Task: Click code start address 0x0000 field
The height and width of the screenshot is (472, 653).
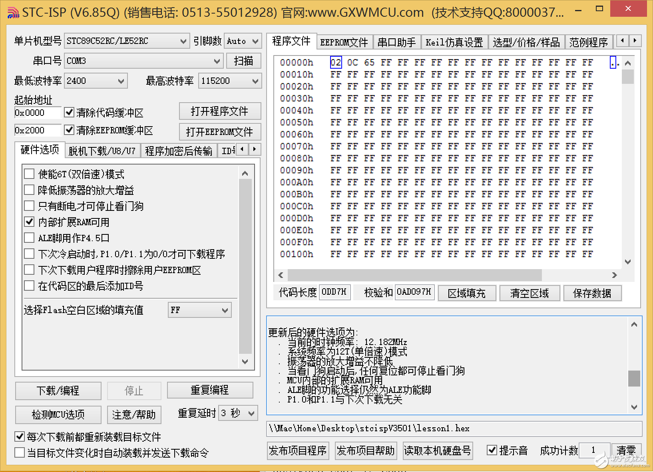Action: tap(38, 113)
